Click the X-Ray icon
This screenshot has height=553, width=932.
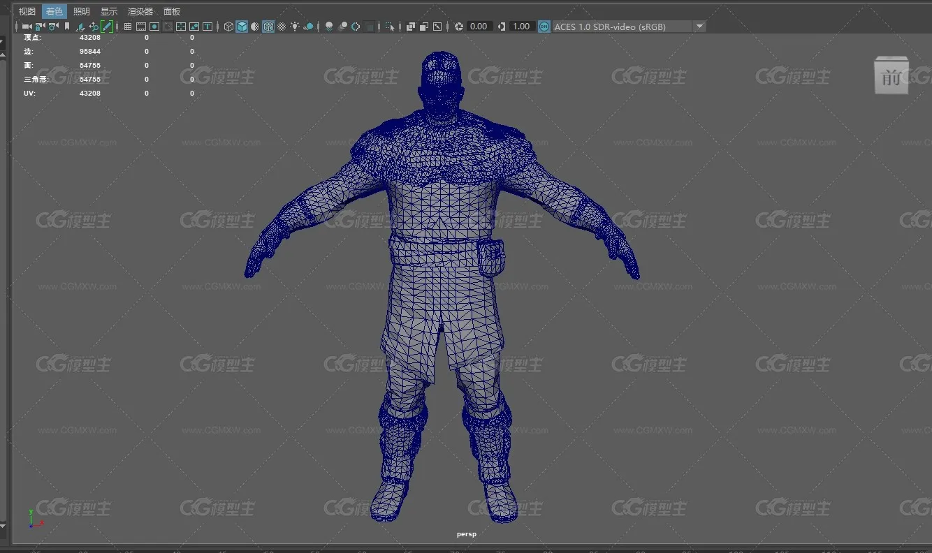(x=411, y=27)
